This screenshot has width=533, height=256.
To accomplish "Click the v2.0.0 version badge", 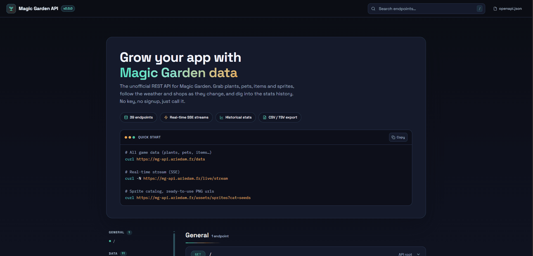I will (x=68, y=9).
